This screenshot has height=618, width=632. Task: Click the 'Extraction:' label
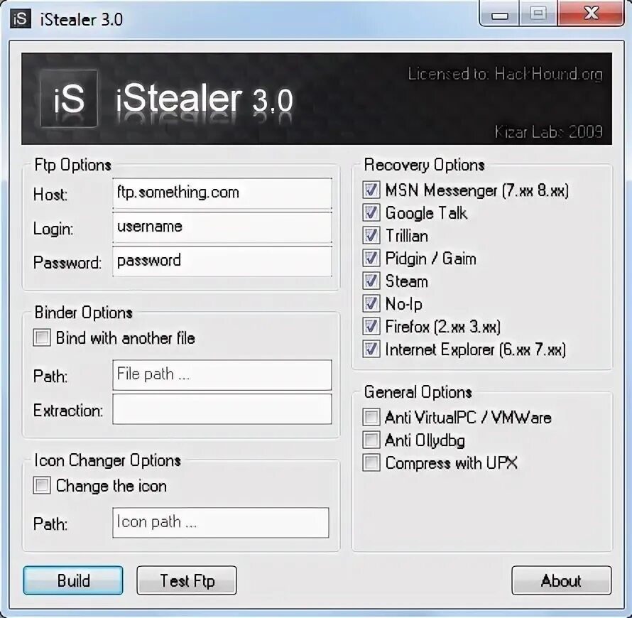68,411
